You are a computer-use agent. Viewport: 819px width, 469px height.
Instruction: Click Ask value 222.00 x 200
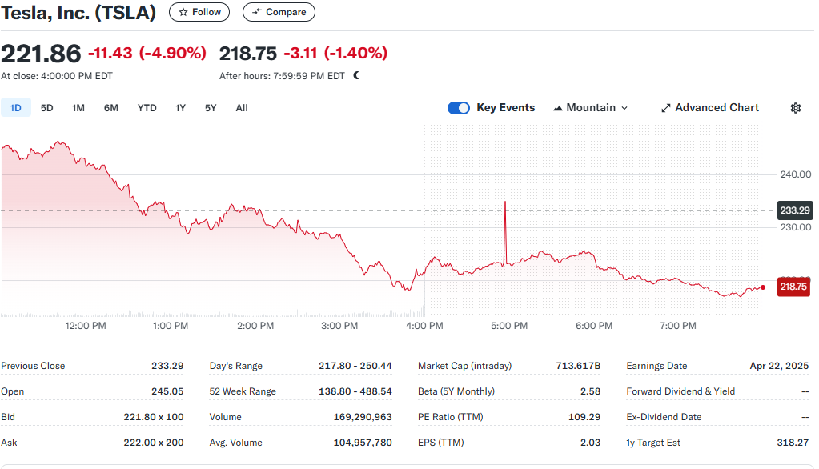(x=154, y=443)
